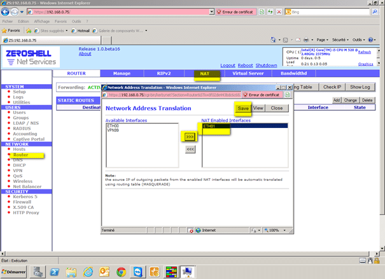385x279 pixels.
Task: Click the red Stop loading icon
Action: click(279, 12)
